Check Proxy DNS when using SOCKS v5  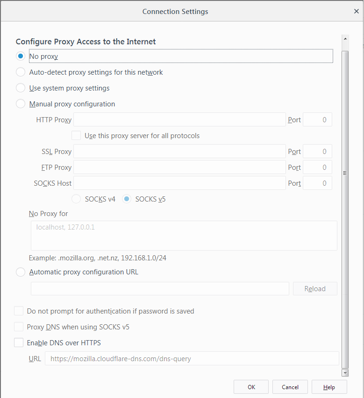19,327
